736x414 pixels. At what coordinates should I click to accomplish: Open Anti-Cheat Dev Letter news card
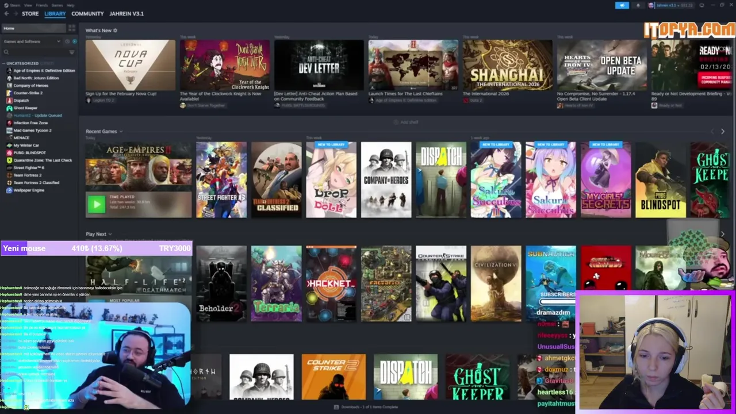pyautogui.click(x=319, y=65)
